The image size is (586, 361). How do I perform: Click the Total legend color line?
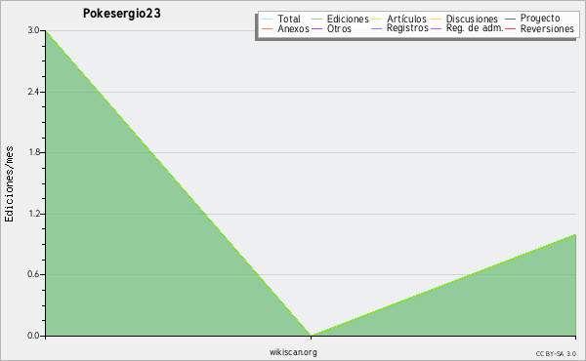point(268,20)
